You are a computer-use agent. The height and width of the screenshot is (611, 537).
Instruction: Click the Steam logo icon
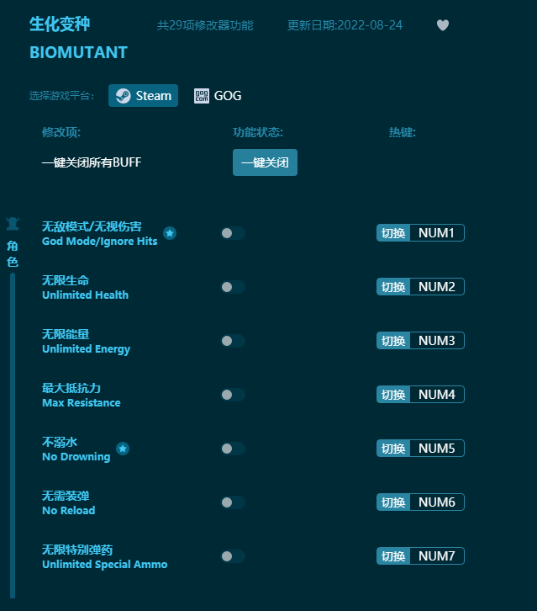click(124, 95)
